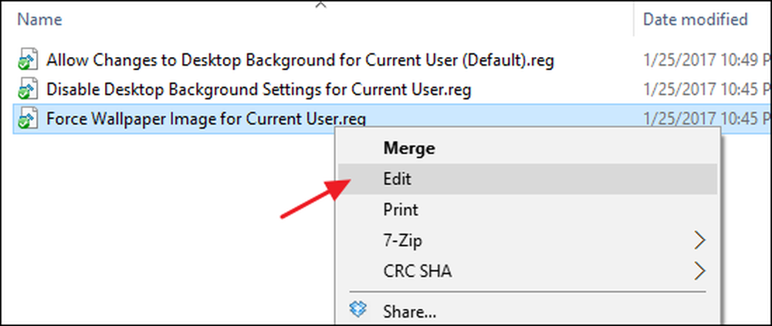Image resolution: width=772 pixels, height=326 pixels.
Task: Choose Edit from the context menu
Action: point(527,179)
